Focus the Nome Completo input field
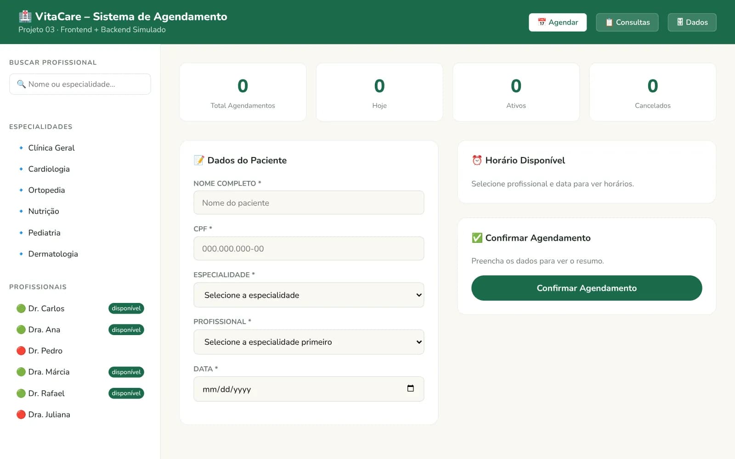Screen dimensions: 735x459 click(x=309, y=202)
